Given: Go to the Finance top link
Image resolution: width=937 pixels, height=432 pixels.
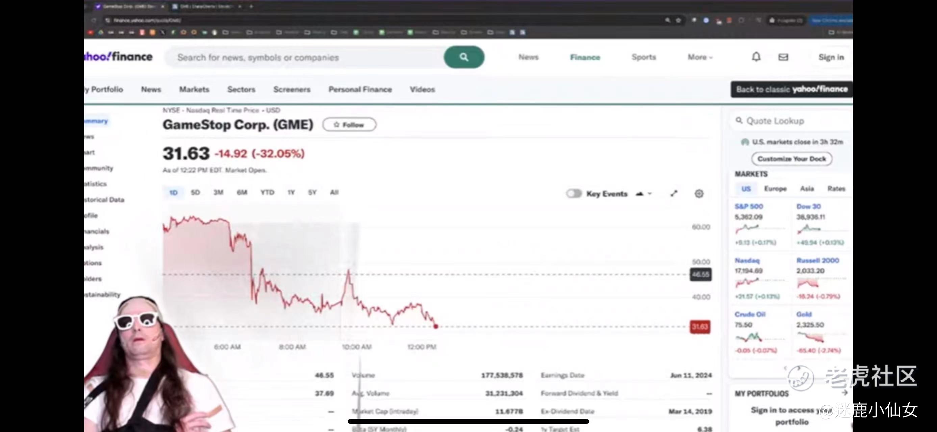Looking at the screenshot, I should pos(585,57).
